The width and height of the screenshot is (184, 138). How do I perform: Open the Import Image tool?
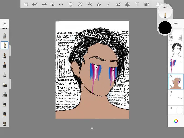(x=118, y=4)
